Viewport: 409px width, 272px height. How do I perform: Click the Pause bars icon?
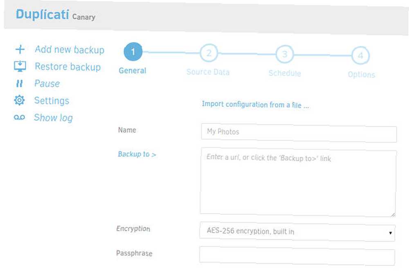tap(19, 83)
